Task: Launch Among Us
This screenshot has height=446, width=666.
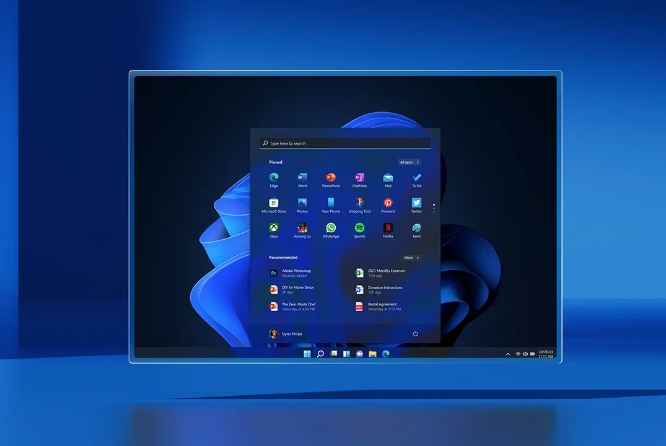Action: tap(302, 230)
